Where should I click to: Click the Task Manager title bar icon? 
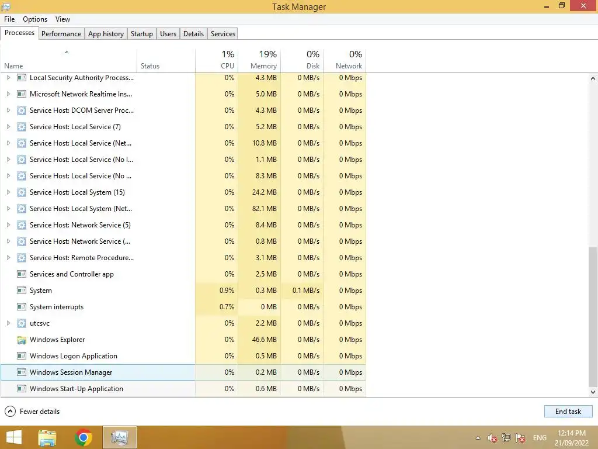6,6
